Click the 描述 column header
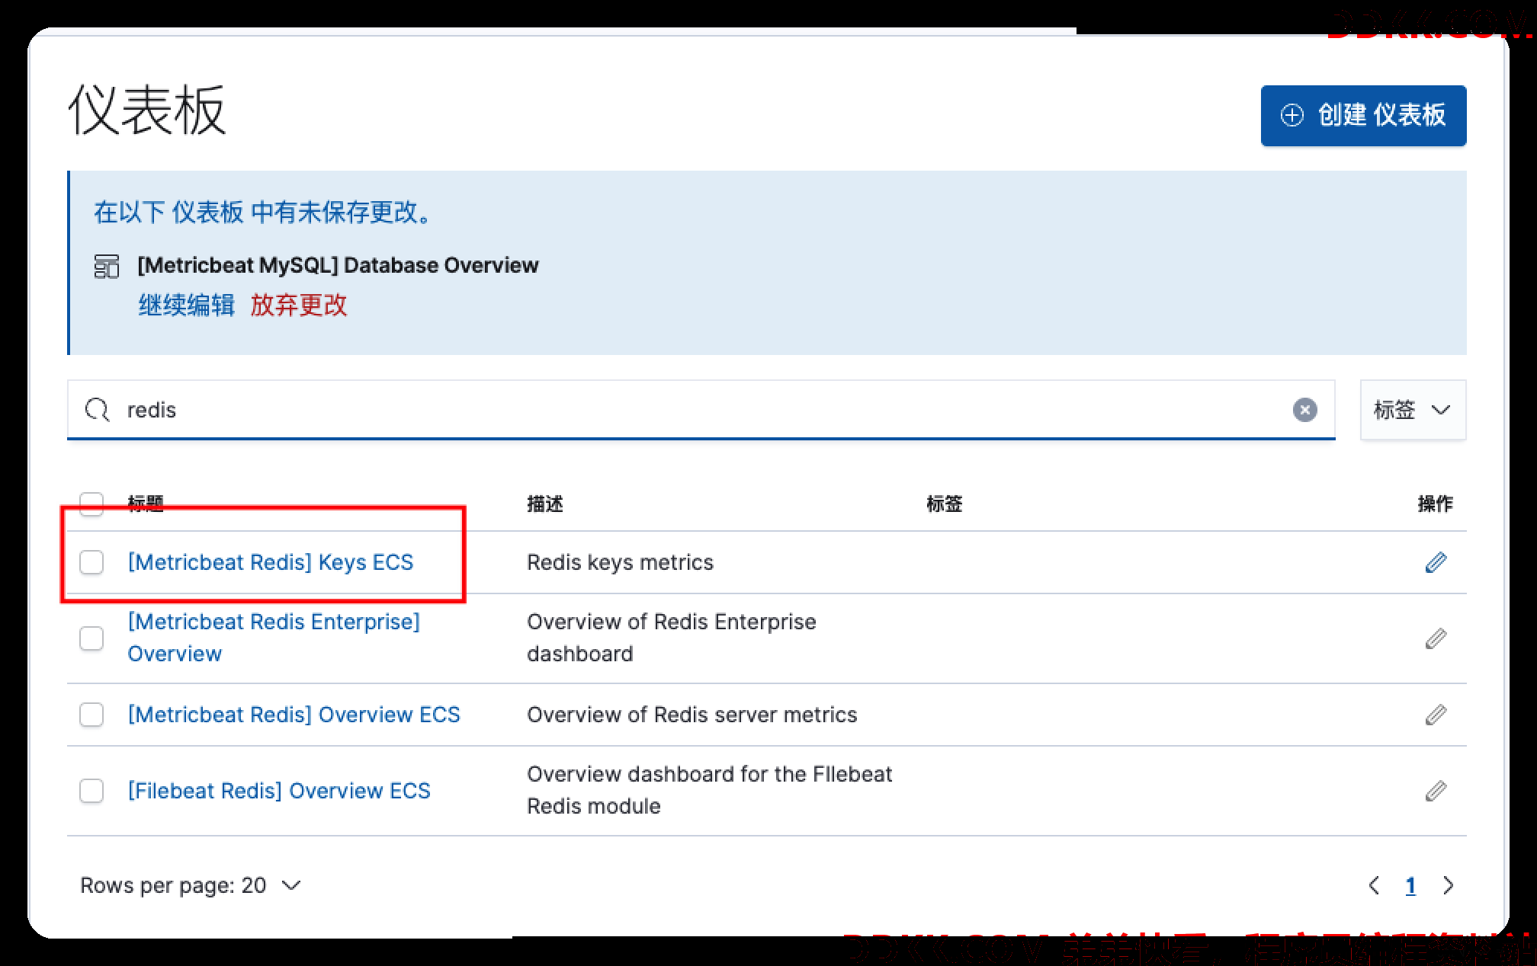This screenshot has width=1537, height=966. pyautogui.click(x=545, y=504)
